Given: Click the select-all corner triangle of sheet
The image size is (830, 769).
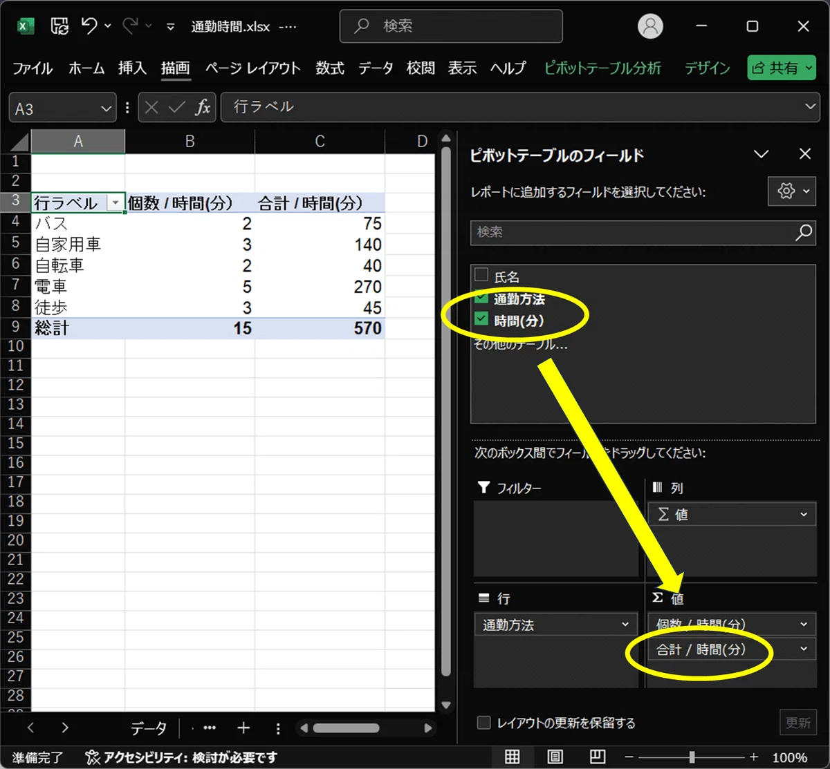Looking at the screenshot, I should click(x=20, y=142).
